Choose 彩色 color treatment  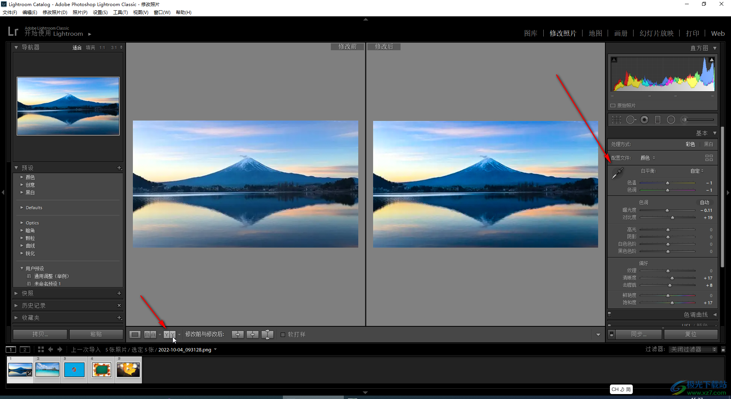pos(690,144)
